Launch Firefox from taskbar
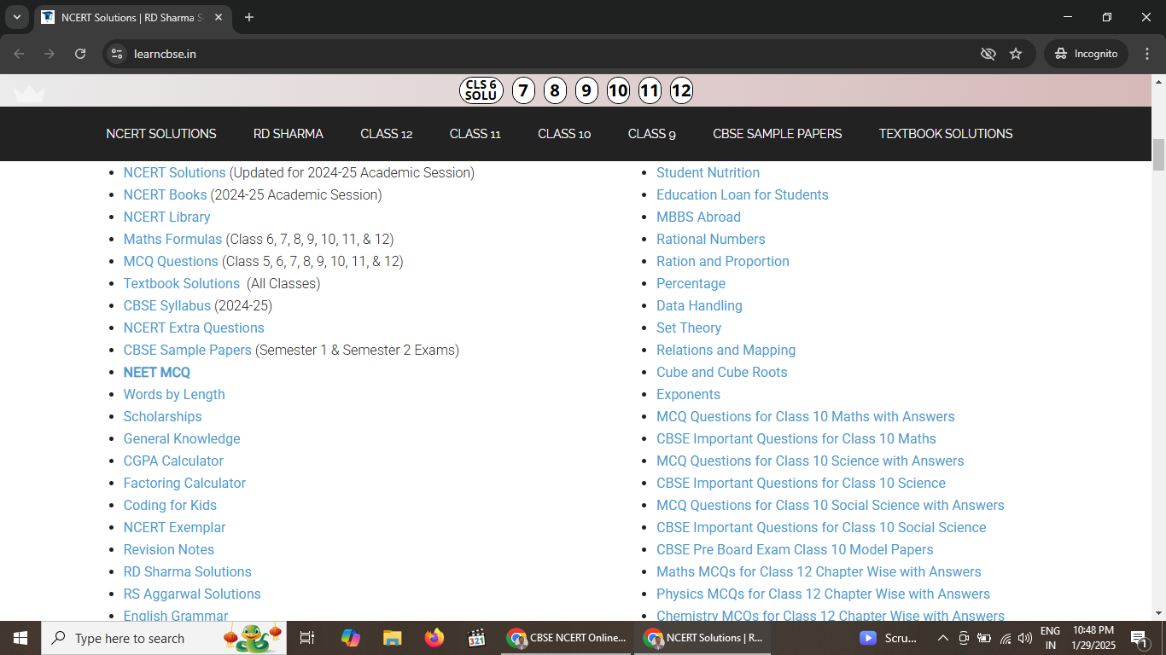The height and width of the screenshot is (655, 1166). [434, 638]
